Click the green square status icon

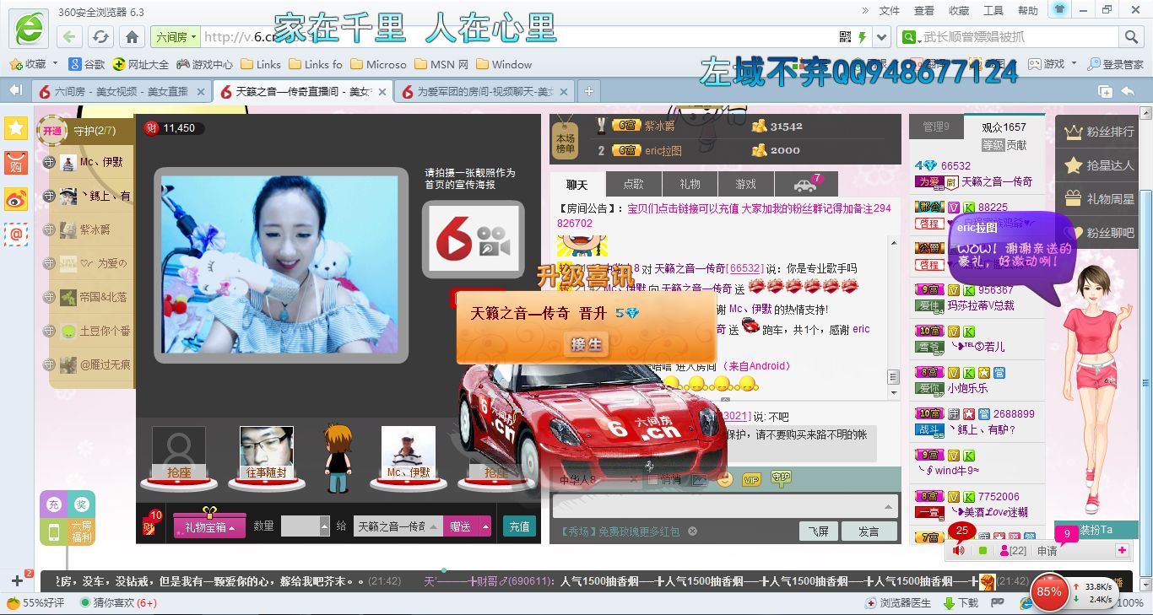click(x=982, y=550)
